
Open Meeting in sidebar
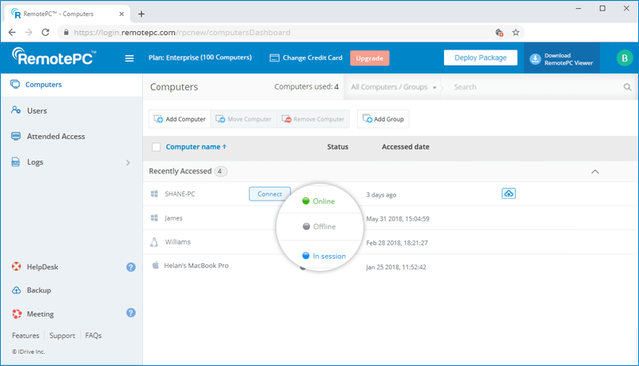pyautogui.click(x=40, y=314)
